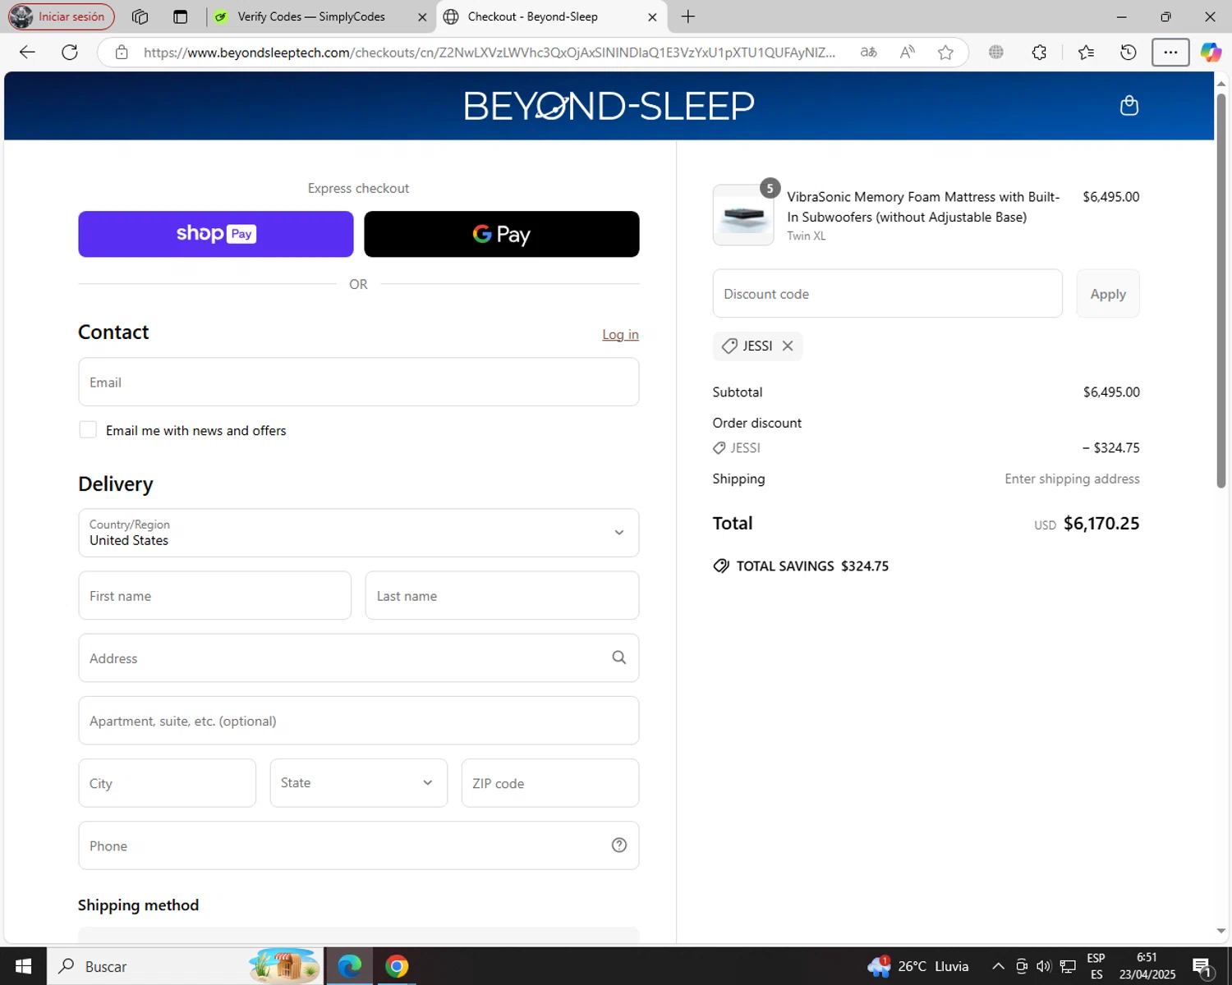Open Edge Settings and more menu
The image size is (1232, 985).
click(x=1170, y=53)
